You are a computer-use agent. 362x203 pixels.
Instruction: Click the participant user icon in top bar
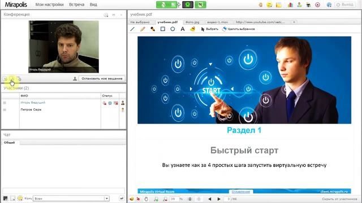pyautogui.click(x=299, y=5)
